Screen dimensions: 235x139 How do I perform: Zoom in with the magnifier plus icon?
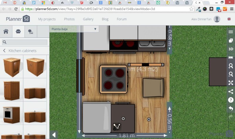231,66
